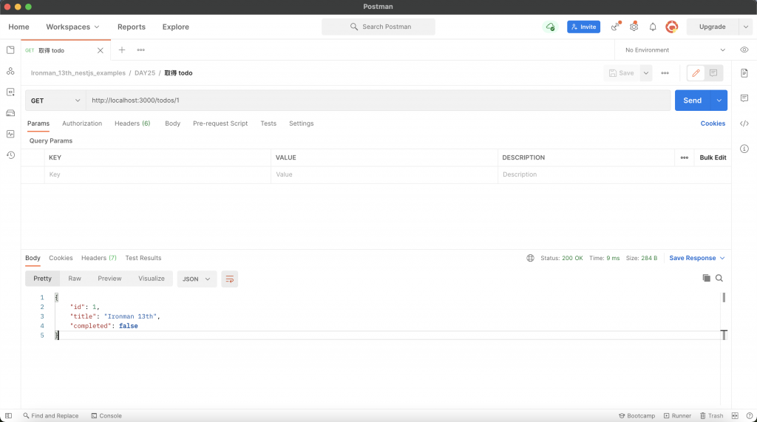The width and height of the screenshot is (757, 422).
Task: Expand the Upgrade button arrow
Action: [745, 27]
